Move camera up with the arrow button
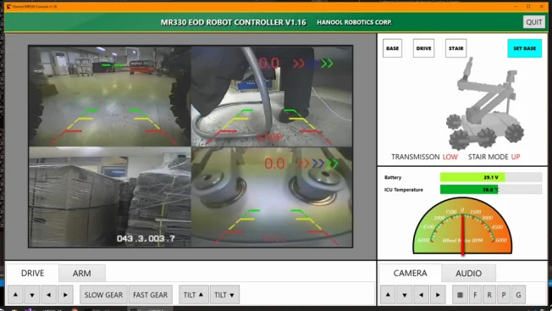This screenshot has width=552, height=311. point(388,294)
